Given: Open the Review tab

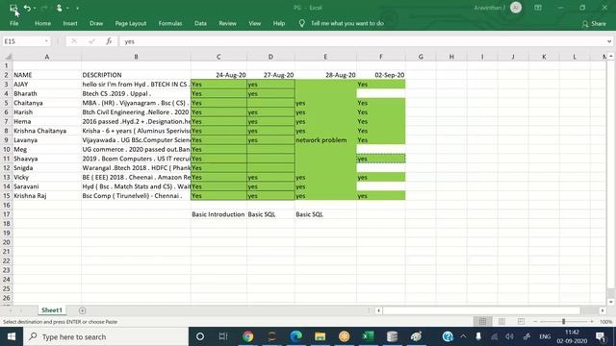Looking at the screenshot, I should (x=227, y=23).
